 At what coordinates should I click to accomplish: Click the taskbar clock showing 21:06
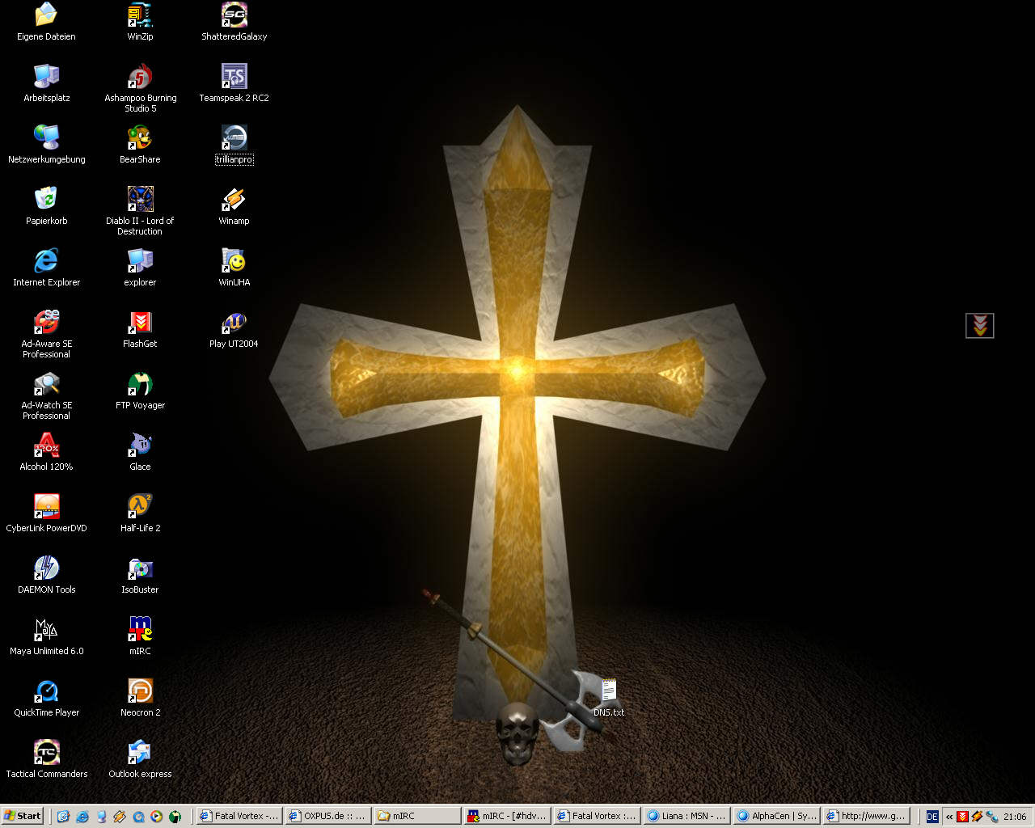1015,817
